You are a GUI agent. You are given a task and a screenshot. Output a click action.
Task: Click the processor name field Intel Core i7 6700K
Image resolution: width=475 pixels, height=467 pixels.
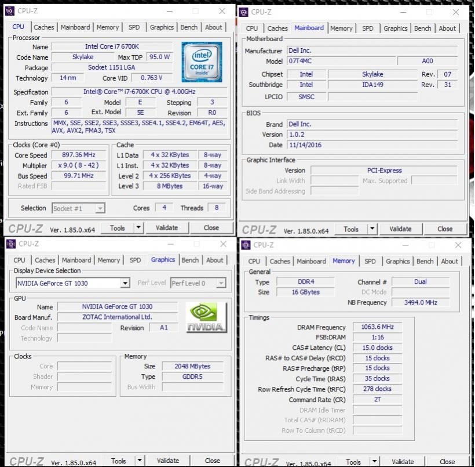pos(112,46)
